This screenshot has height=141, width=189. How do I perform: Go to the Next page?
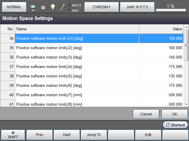(67, 135)
